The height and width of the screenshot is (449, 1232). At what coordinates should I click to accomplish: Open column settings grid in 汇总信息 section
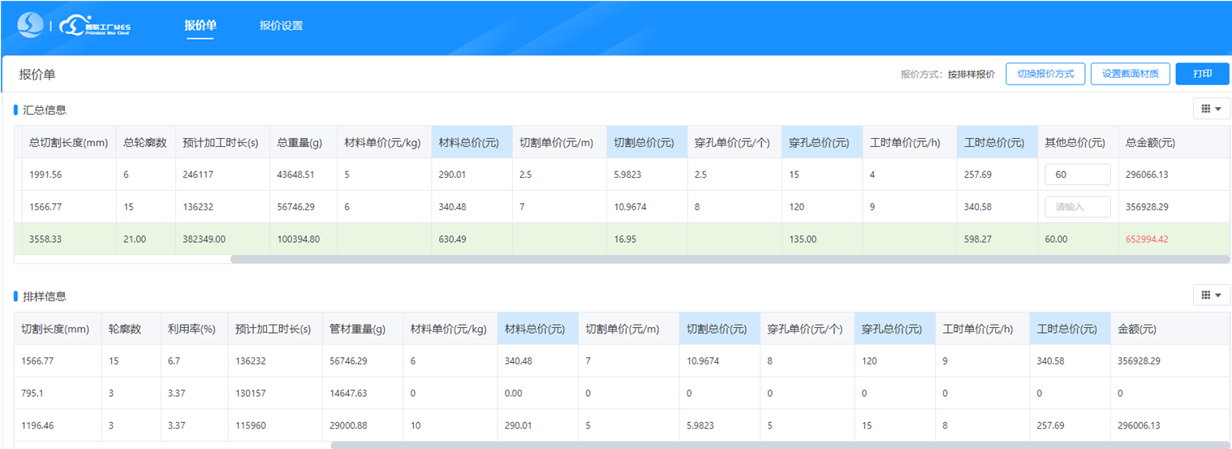[x=1211, y=110]
